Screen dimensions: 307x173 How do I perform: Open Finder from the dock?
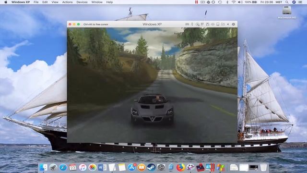pos(43,168)
